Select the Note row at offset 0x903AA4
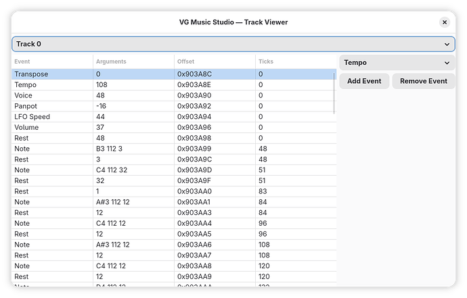The image size is (467, 298). (174, 224)
